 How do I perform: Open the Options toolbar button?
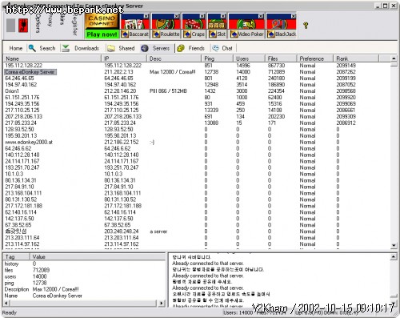pyautogui.click(x=38, y=23)
